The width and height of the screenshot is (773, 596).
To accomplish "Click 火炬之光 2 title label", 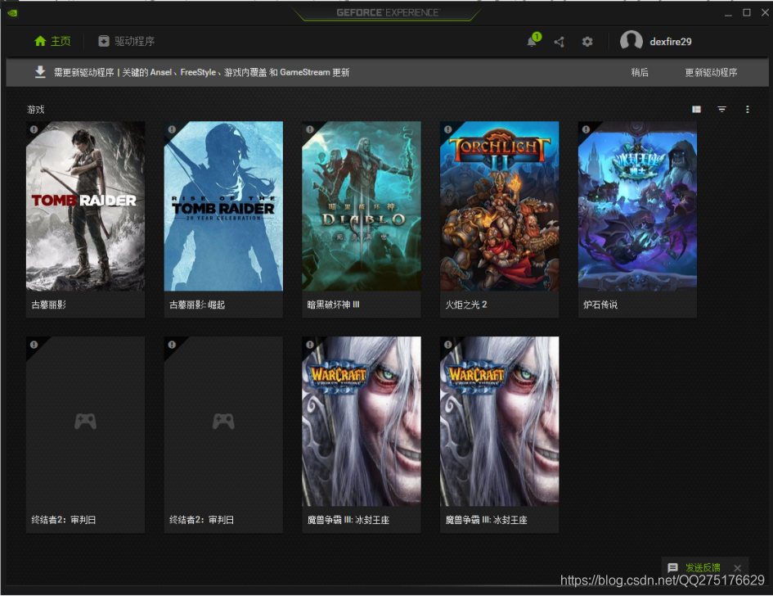I will point(466,305).
